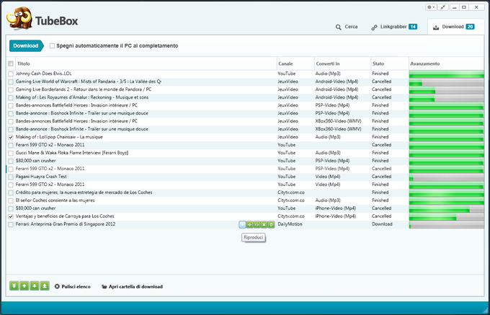Select 'Crédito para mujeres, la nueva estrategia' title
Screen dimensions: 490x315
click(x=84, y=192)
